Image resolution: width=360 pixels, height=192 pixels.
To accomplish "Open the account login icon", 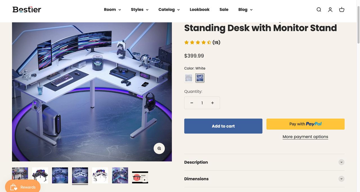I will click(330, 10).
